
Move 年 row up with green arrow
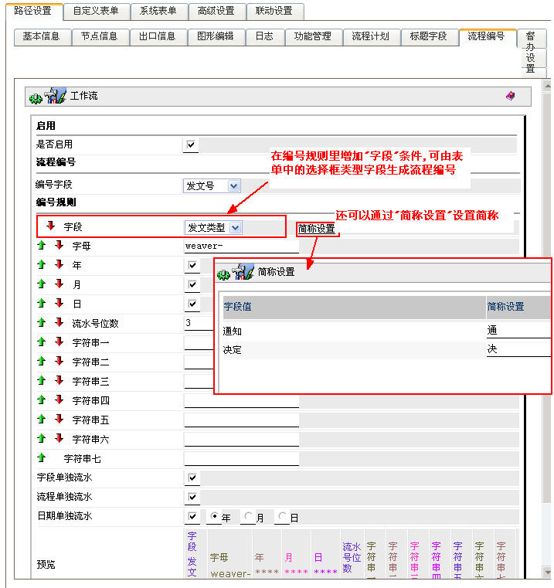[41, 265]
